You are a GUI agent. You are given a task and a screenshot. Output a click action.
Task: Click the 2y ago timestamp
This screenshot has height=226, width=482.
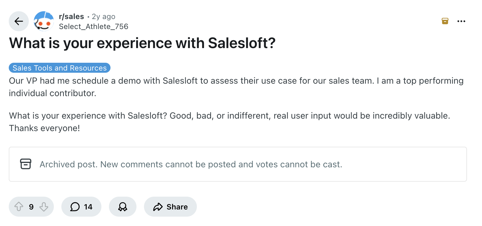pos(103,17)
